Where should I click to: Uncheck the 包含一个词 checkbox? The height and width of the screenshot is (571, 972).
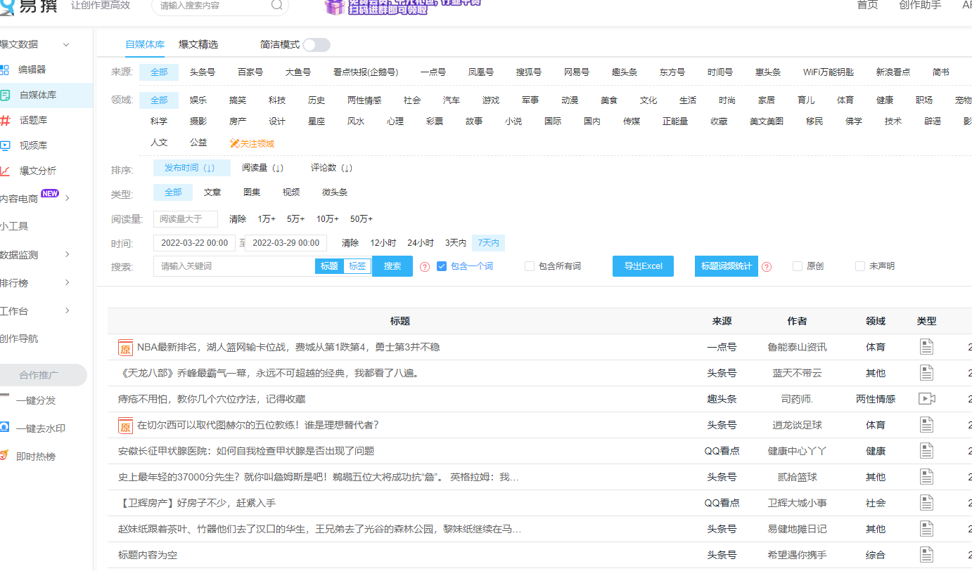point(442,266)
